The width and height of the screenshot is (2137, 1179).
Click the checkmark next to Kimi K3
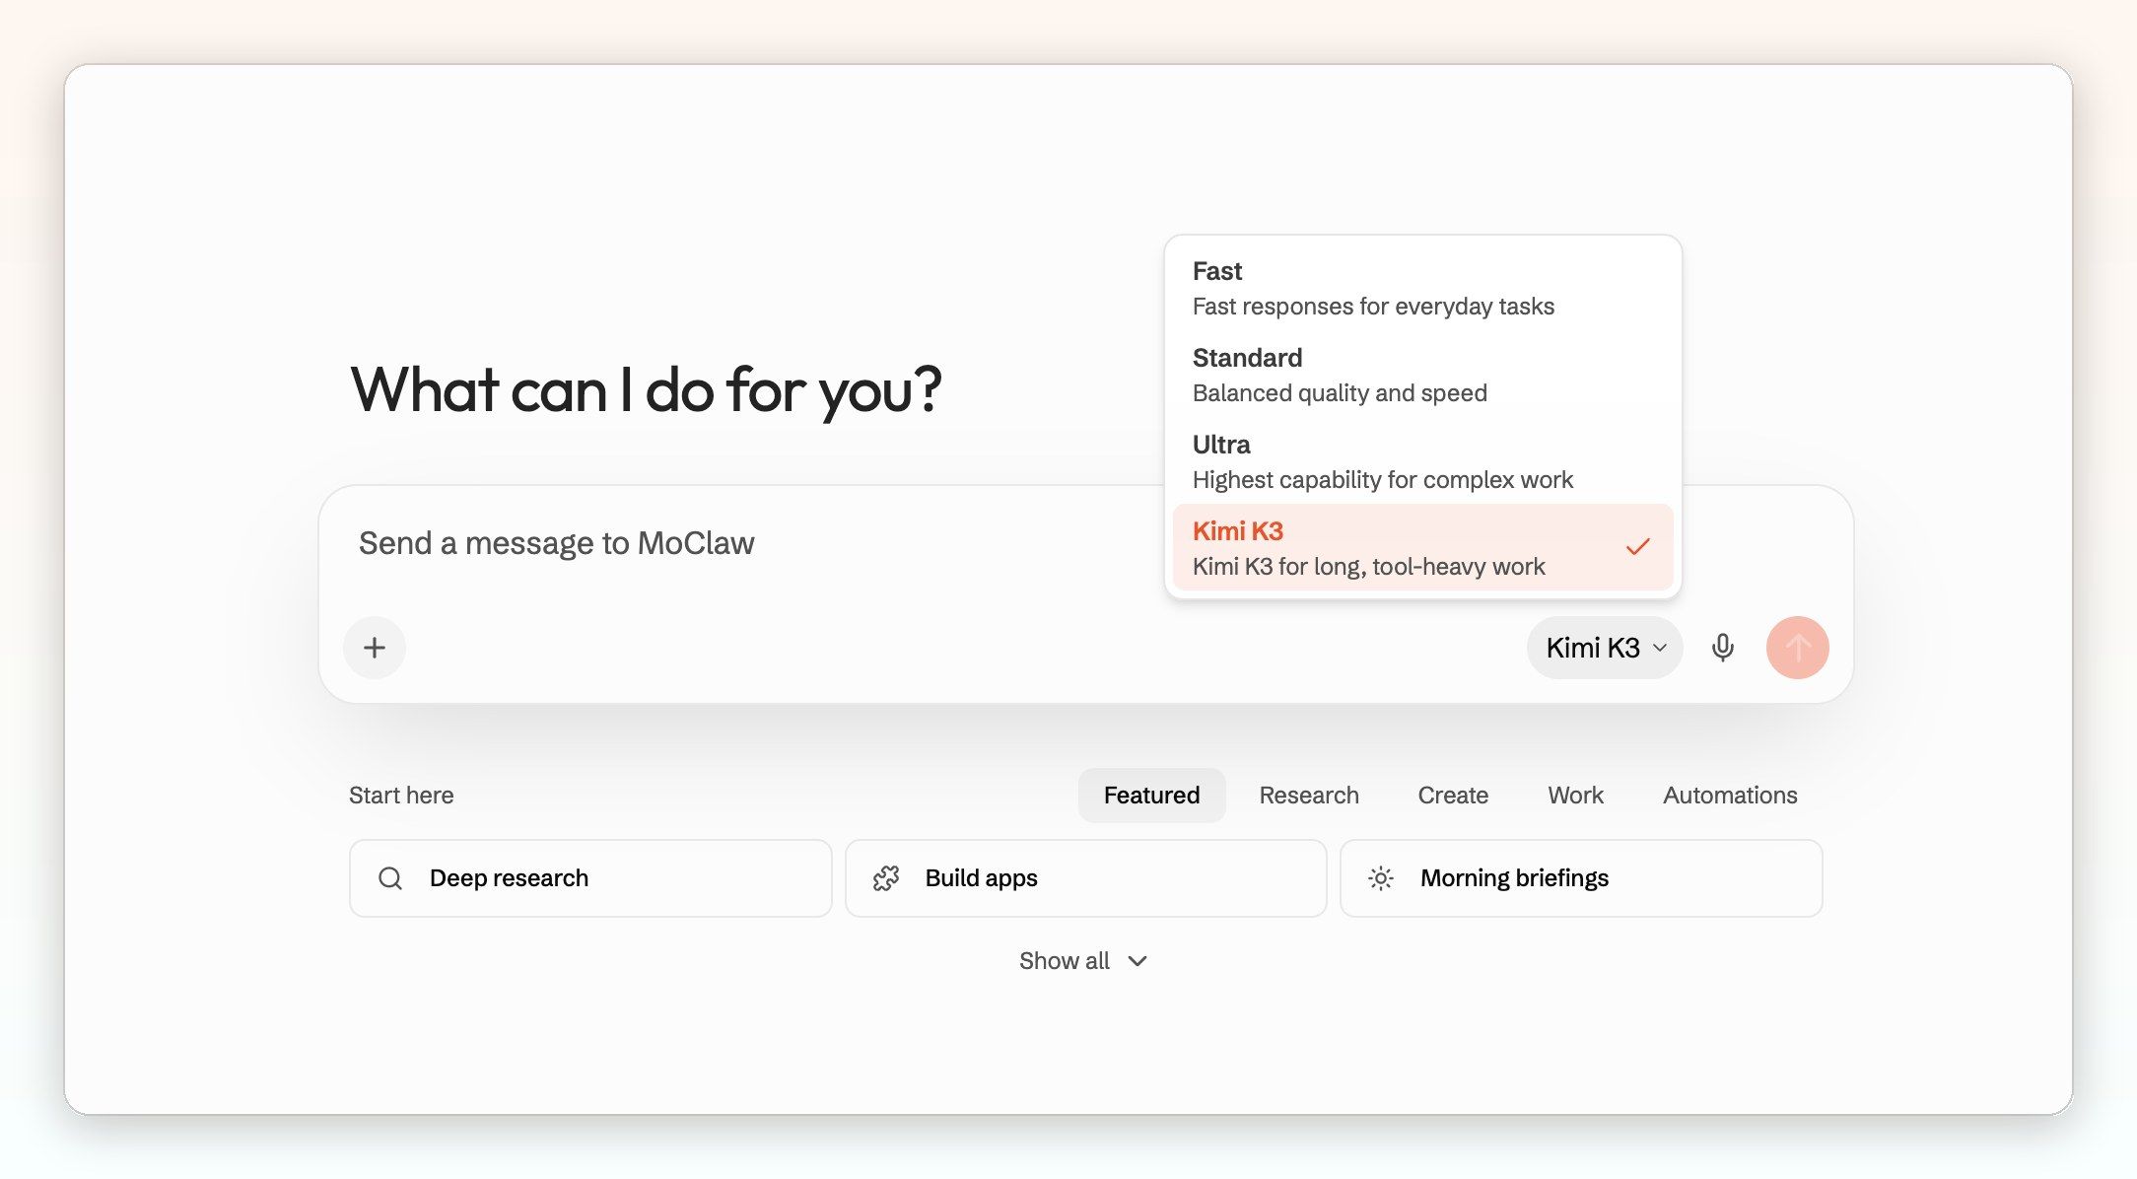click(1638, 547)
